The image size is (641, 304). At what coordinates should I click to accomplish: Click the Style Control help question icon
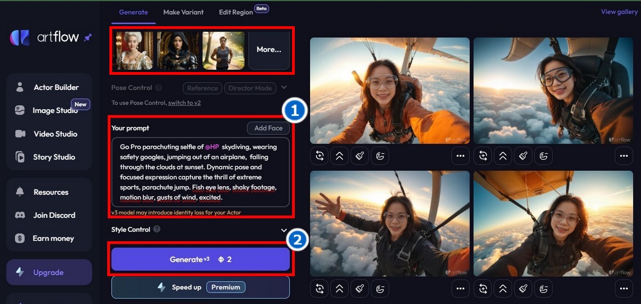[156, 229]
